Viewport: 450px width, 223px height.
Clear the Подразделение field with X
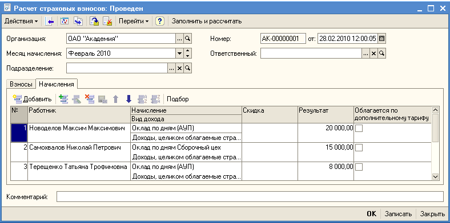[x=179, y=68]
